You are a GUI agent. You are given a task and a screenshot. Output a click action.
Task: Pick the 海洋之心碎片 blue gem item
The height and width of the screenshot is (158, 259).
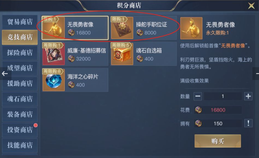click(75, 80)
